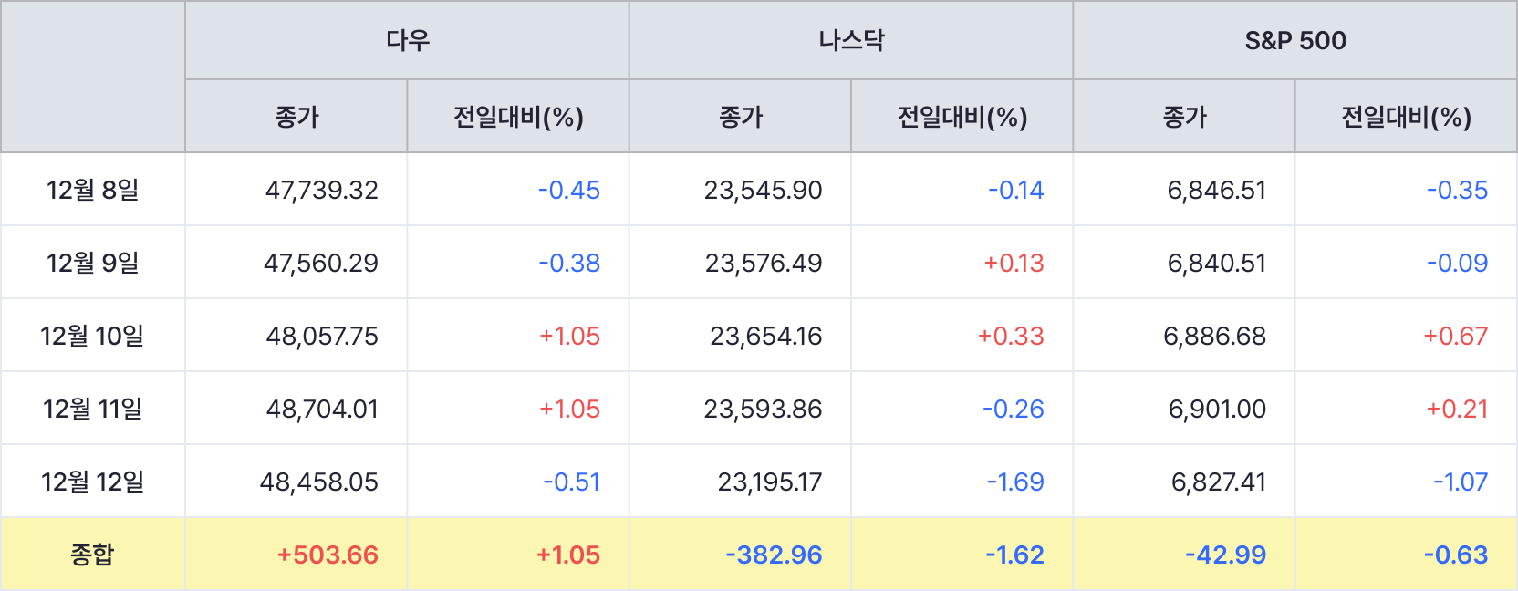The height and width of the screenshot is (591, 1518).
Task: Select the 전일대비(%) subheader under 나스닥
Action: coord(962,117)
